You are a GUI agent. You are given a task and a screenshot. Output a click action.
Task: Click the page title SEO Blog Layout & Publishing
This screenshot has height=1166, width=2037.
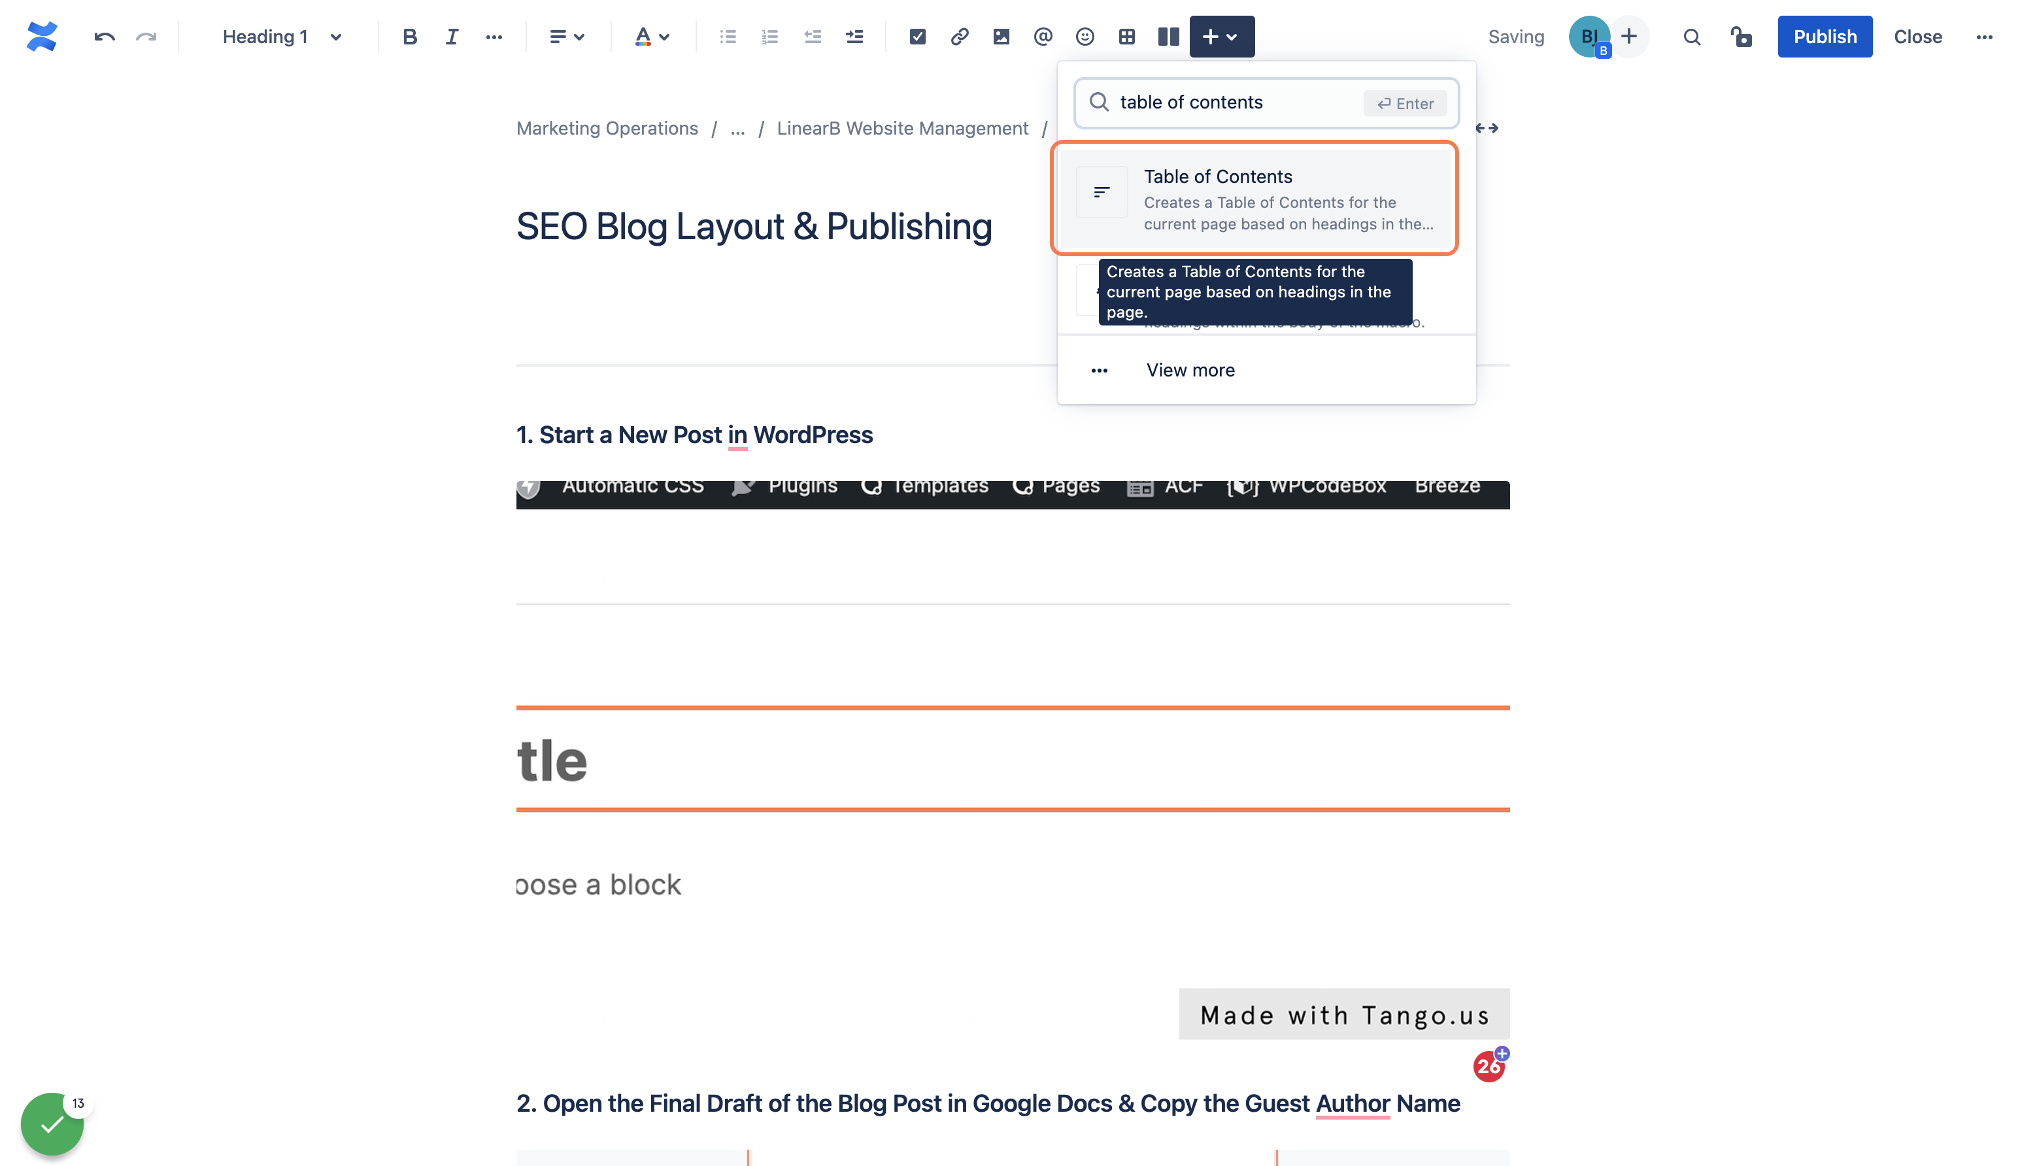[x=754, y=227]
